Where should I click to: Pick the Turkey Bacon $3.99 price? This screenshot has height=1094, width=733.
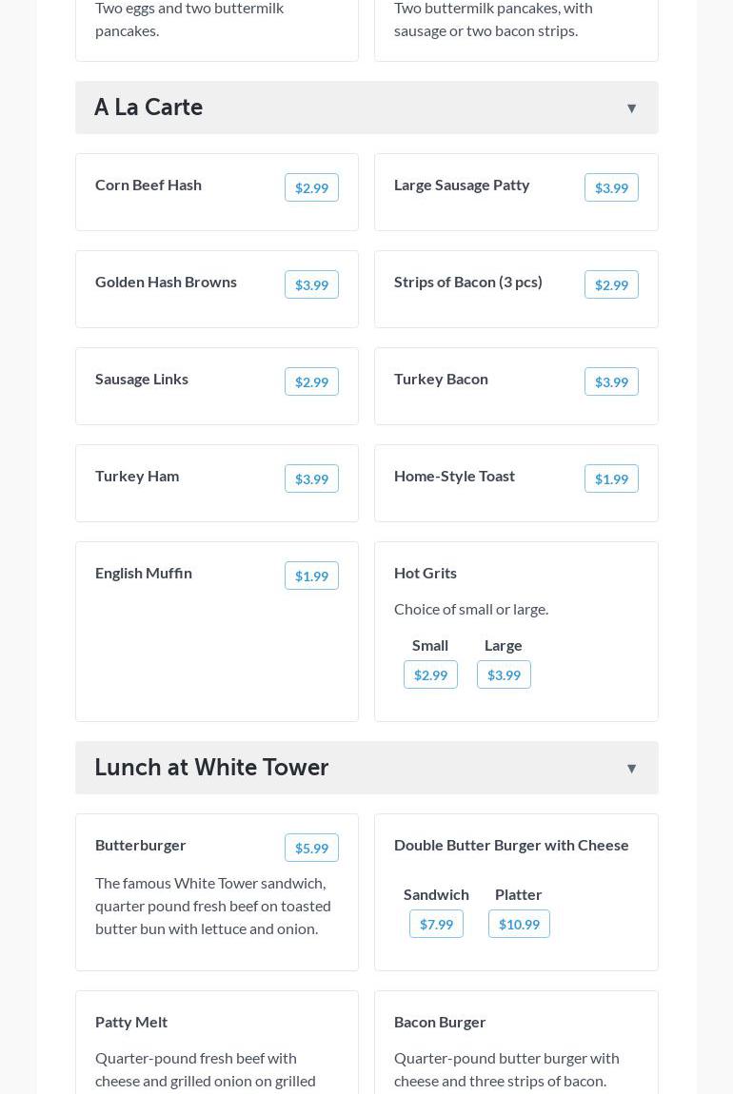pyautogui.click(x=611, y=382)
